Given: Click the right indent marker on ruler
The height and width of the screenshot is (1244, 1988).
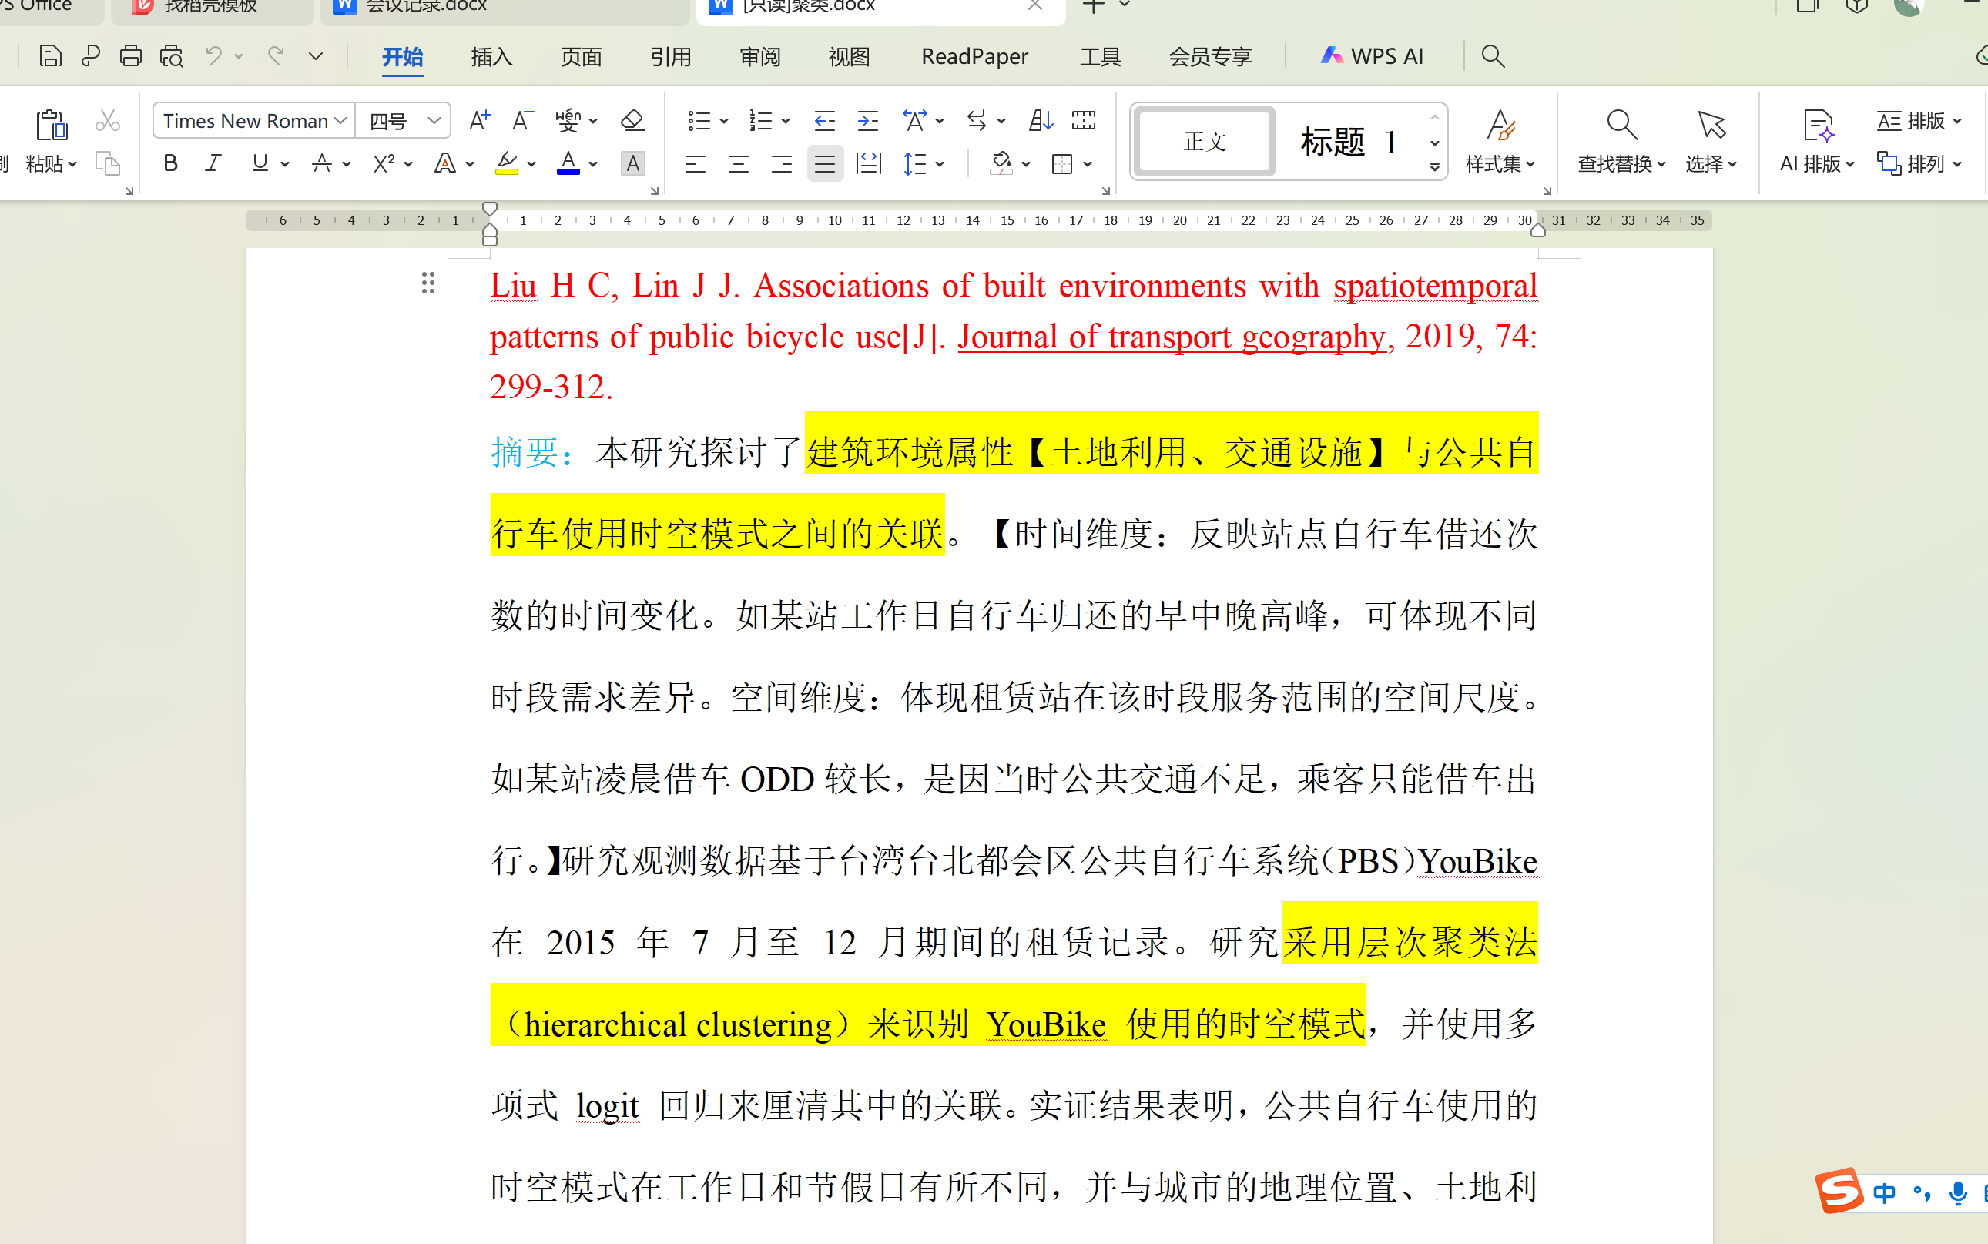Looking at the screenshot, I should point(1537,231).
